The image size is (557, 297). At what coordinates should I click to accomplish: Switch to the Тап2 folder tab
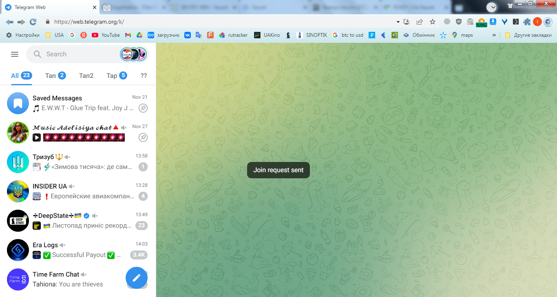(x=86, y=75)
